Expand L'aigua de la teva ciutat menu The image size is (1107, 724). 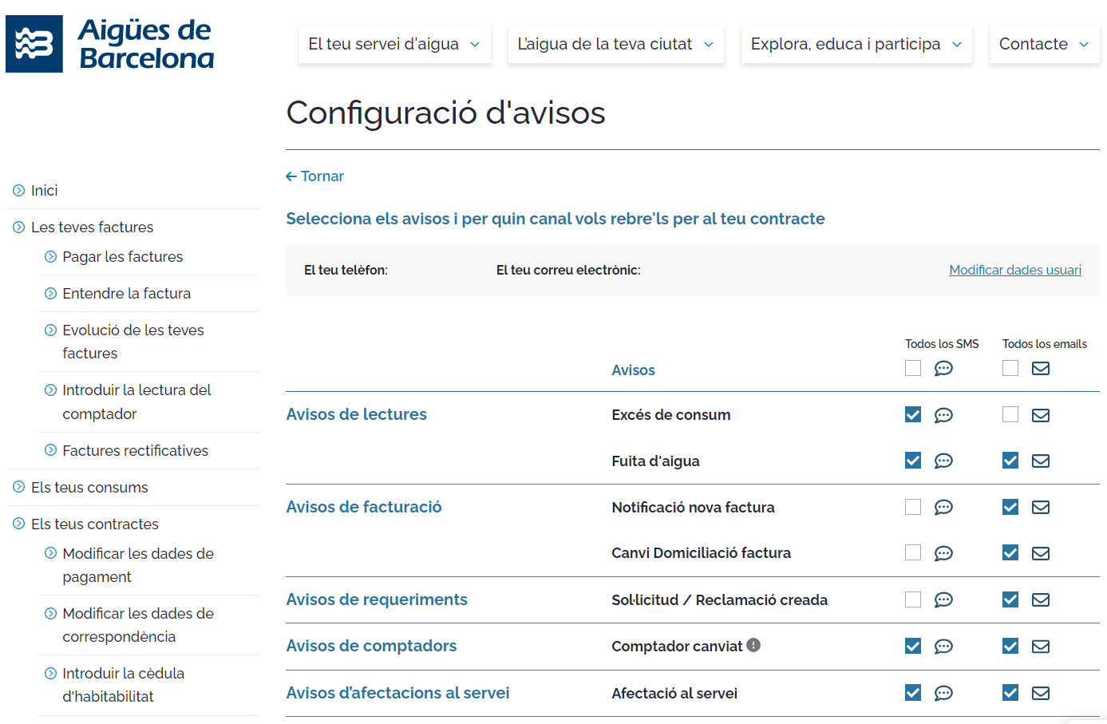[x=615, y=44]
